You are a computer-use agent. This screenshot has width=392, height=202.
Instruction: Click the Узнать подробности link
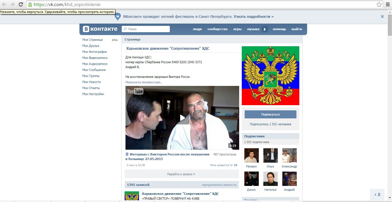click(x=254, y=17)
